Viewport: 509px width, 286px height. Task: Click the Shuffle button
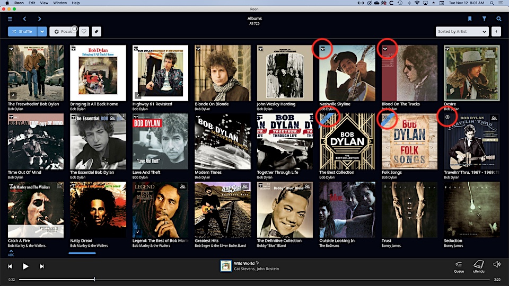pyautogui.click(x=22, y=32)
